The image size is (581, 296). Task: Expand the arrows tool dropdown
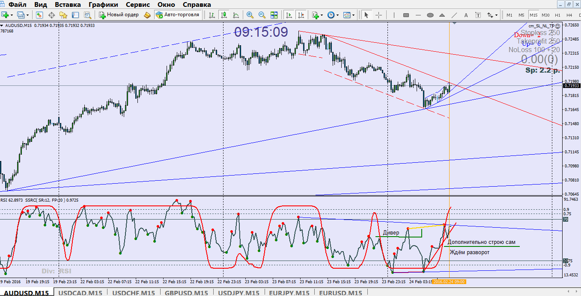tap(497, 15)
